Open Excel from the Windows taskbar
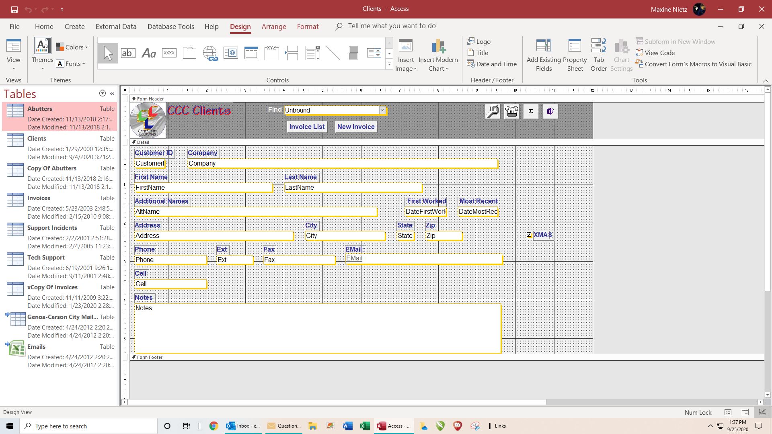Image resolution: width=772 pixels, height=434 pixels. [365, 426]
